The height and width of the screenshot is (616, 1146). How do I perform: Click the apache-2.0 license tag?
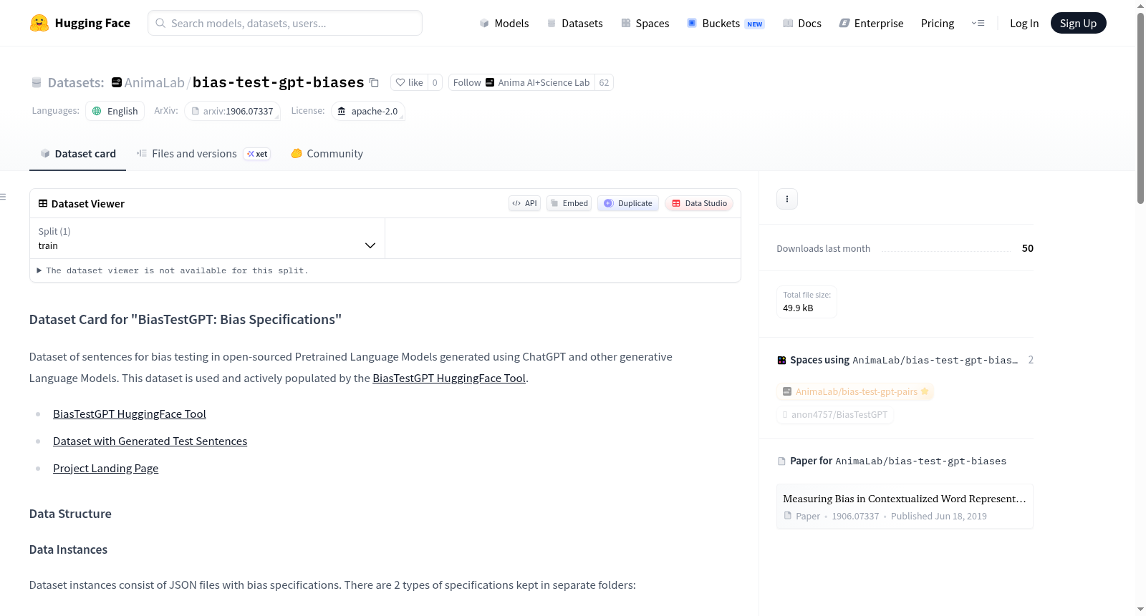tap(368, 111)
